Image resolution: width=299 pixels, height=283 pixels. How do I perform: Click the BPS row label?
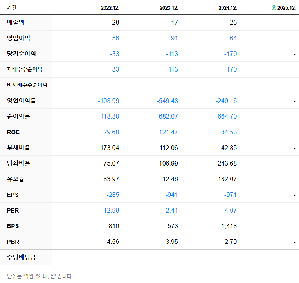(x=13, y=226)
